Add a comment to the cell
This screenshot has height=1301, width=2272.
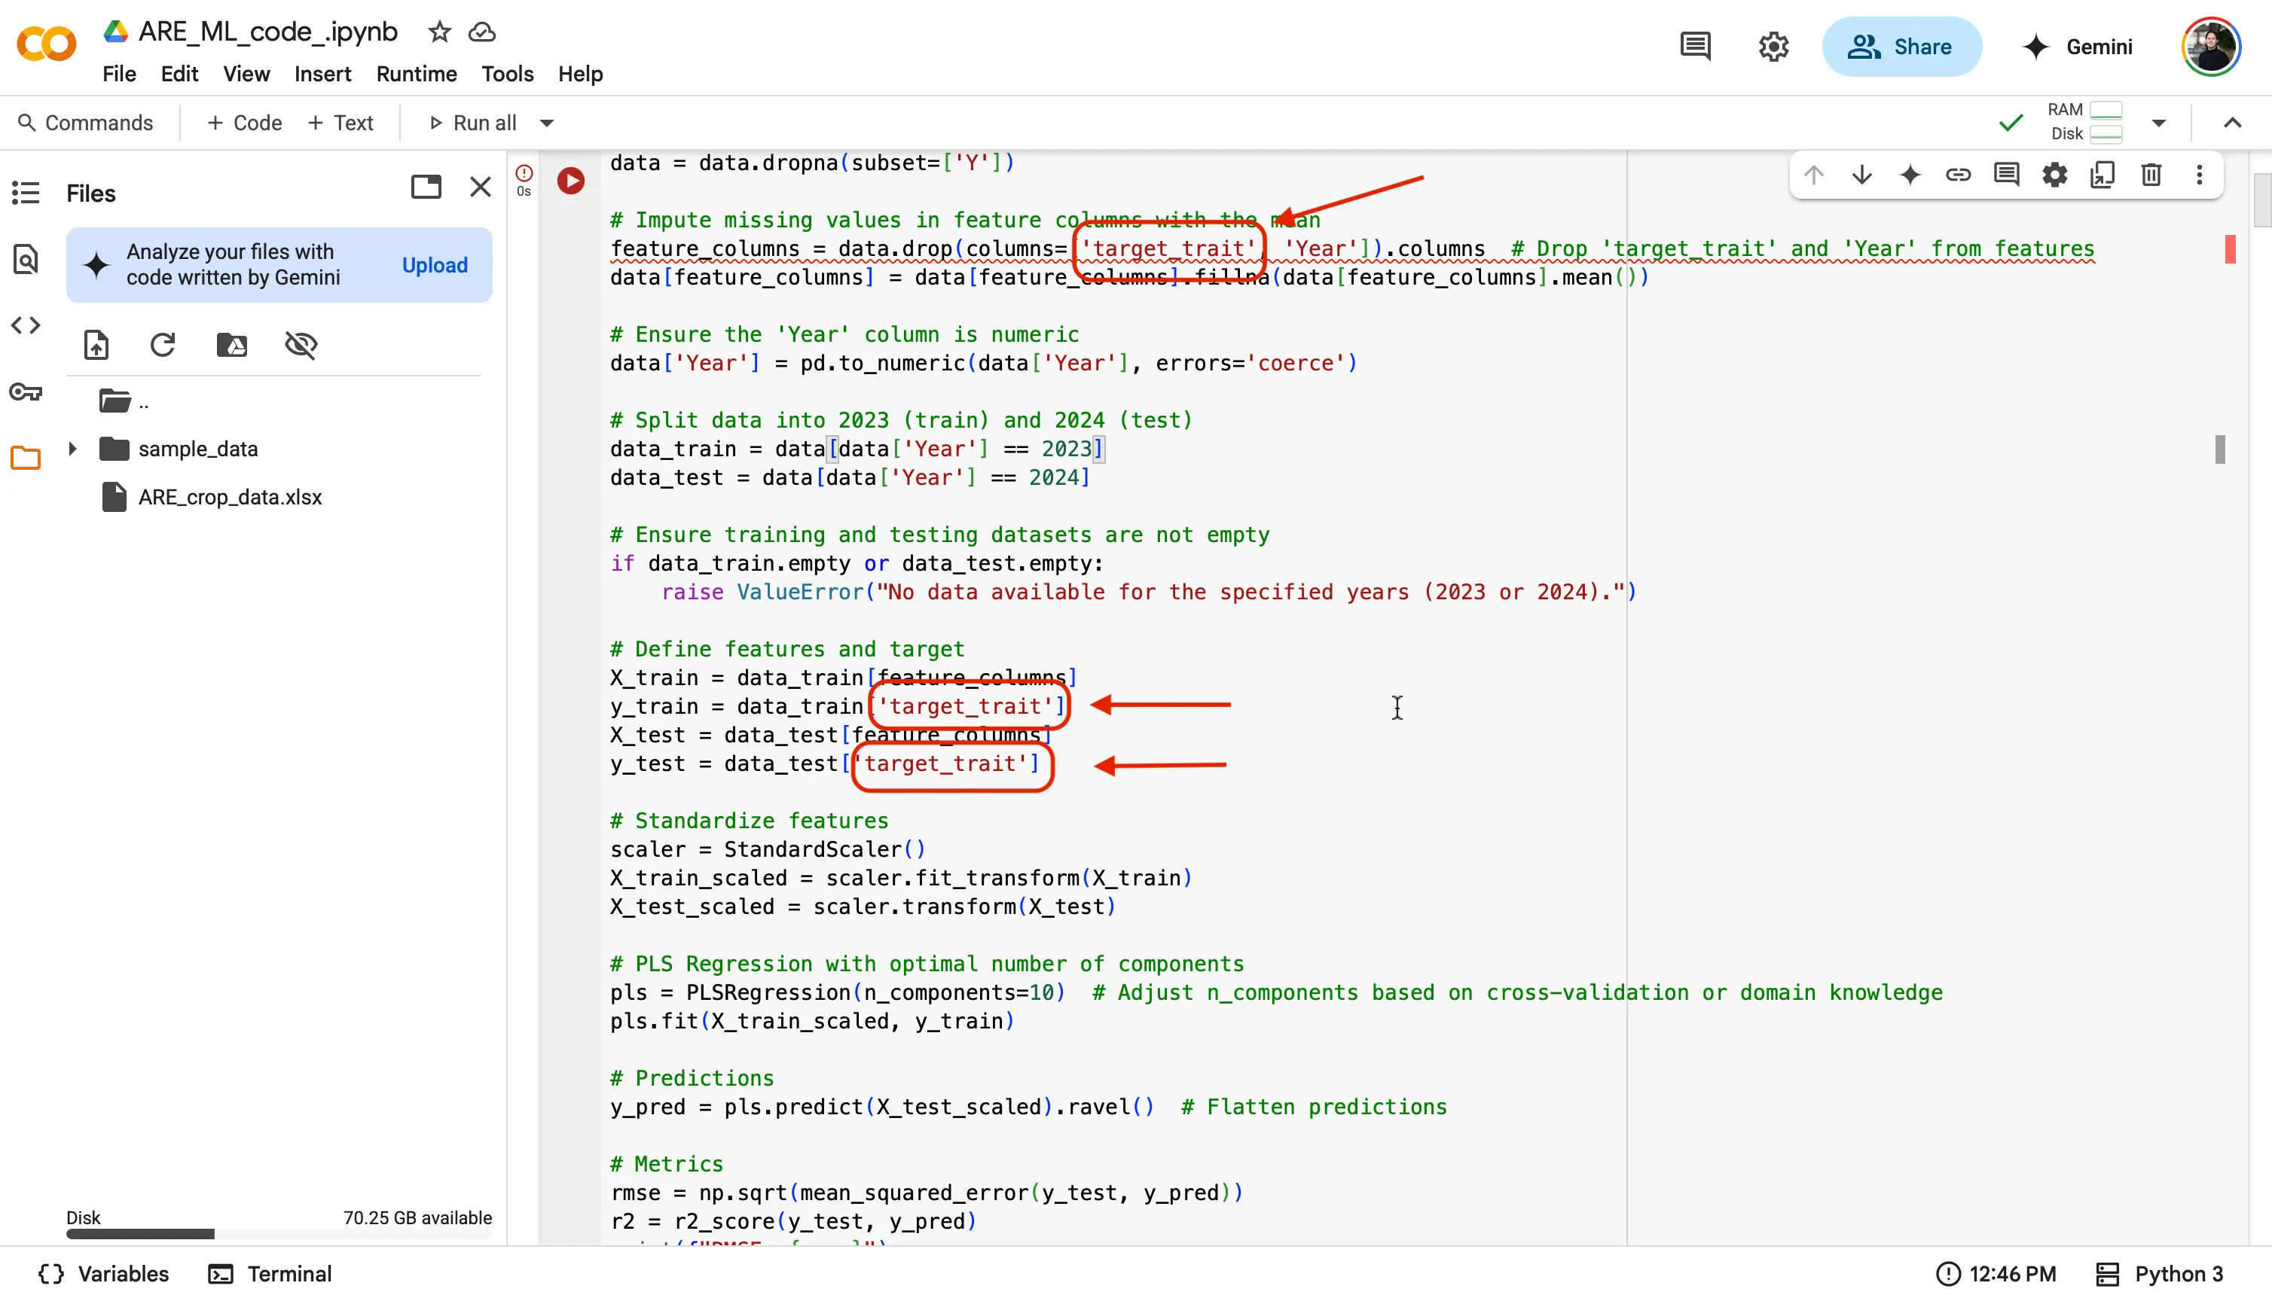click(2007, 174)
